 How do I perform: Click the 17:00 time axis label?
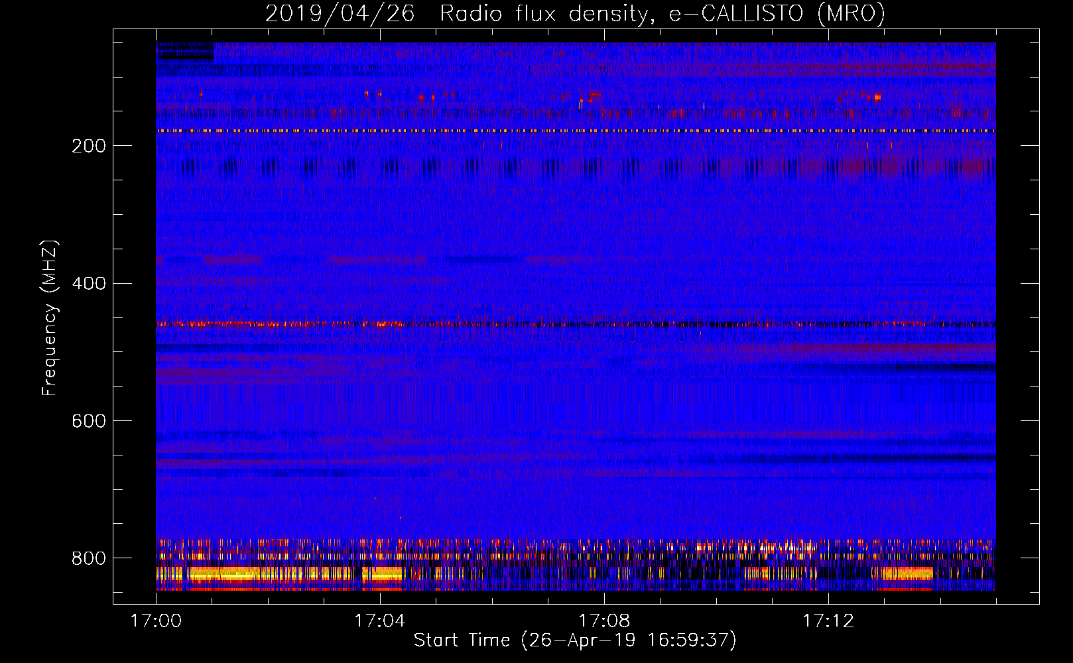156,621
